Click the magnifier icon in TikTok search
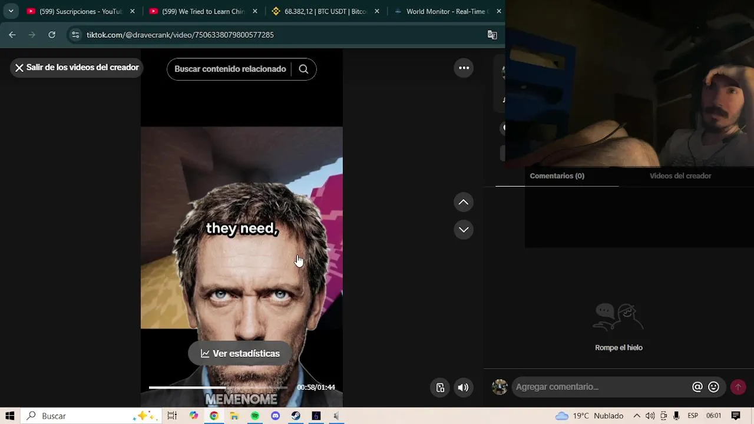The width and height of the screenshot is (754, 424). (x=303, y=69)
